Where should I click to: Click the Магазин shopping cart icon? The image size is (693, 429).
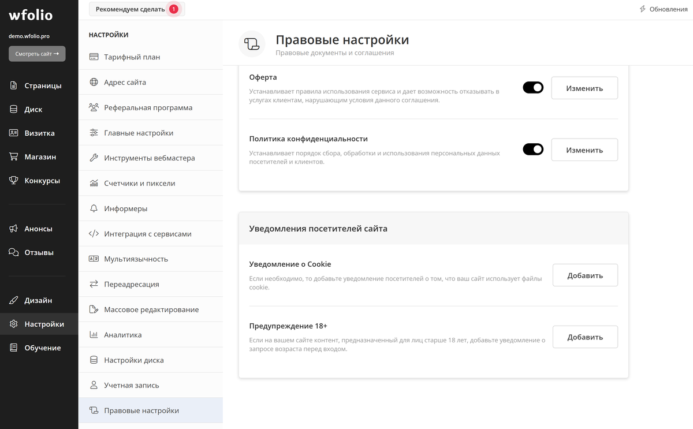14,156
